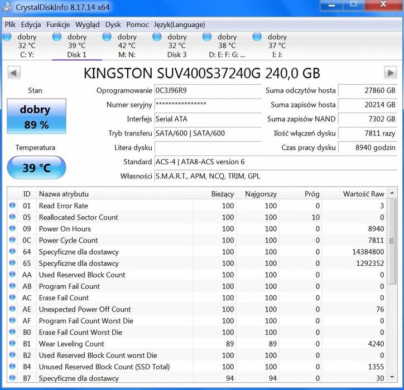404x390 pixels.
Task: Select the C: Y: disk status icon
Action: coord(7,37)
